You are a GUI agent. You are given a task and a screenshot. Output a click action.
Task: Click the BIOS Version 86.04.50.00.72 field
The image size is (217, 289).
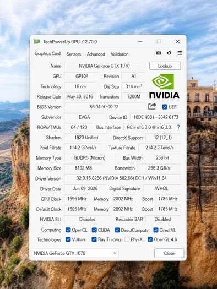coord(104,107)
